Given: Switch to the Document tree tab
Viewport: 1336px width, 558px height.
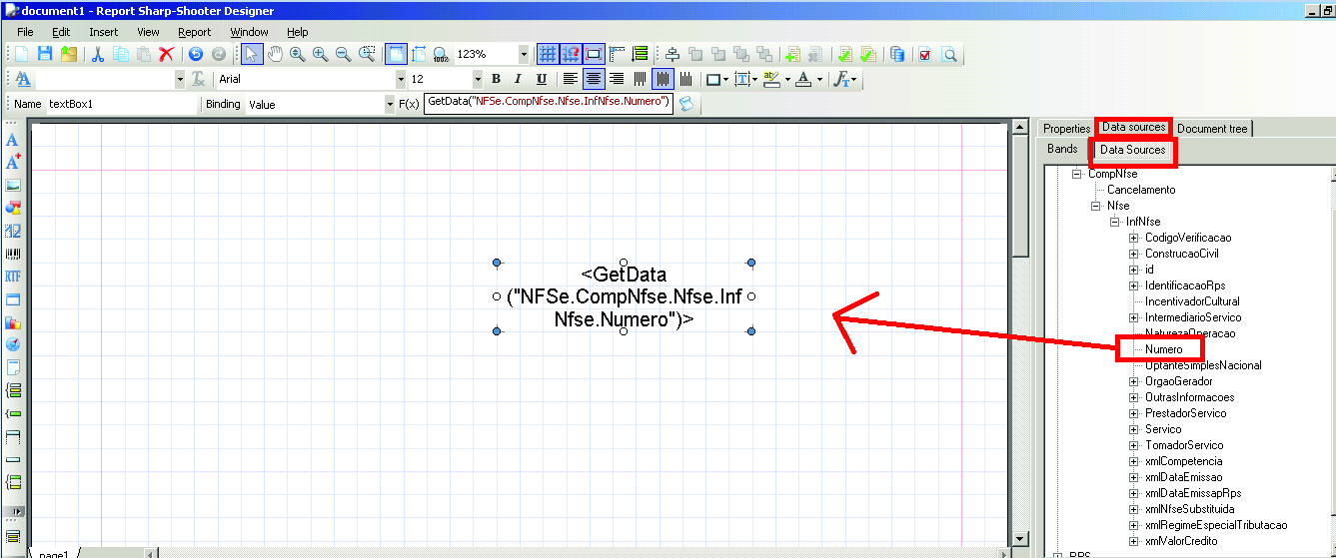Looking at the screenshot, I should tap(1211, 128).
